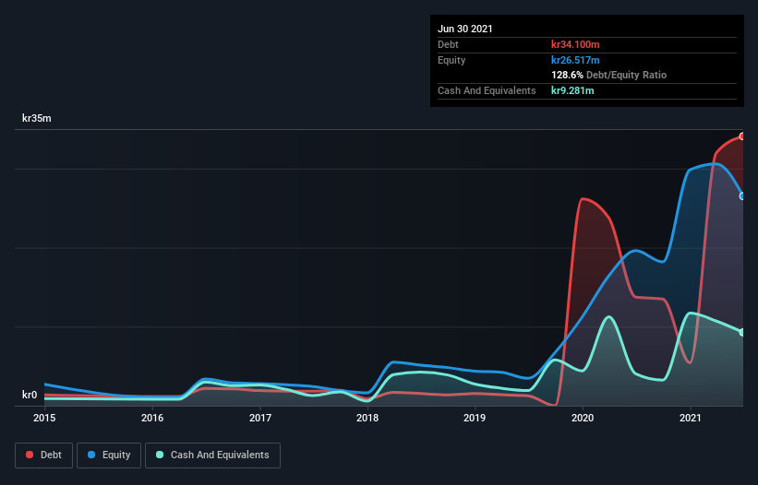Image resolution: width=758 pixels, height=485 pixels.
Task: Click the 2020 x-axis label
Action: pyautogui.click(x=583, y=418)
